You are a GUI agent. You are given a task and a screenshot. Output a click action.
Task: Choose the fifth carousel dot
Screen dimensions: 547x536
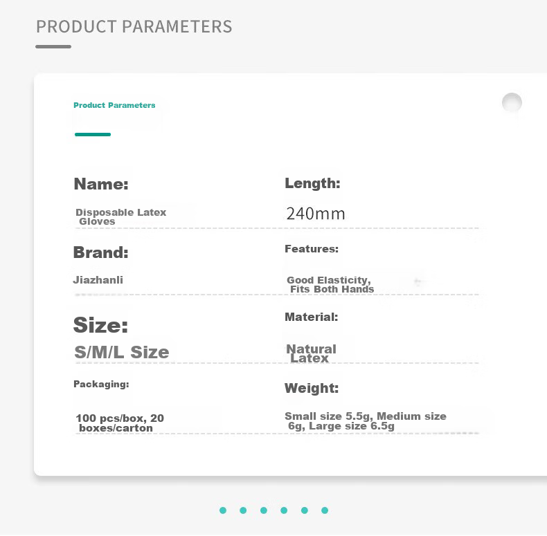point(305,510)
